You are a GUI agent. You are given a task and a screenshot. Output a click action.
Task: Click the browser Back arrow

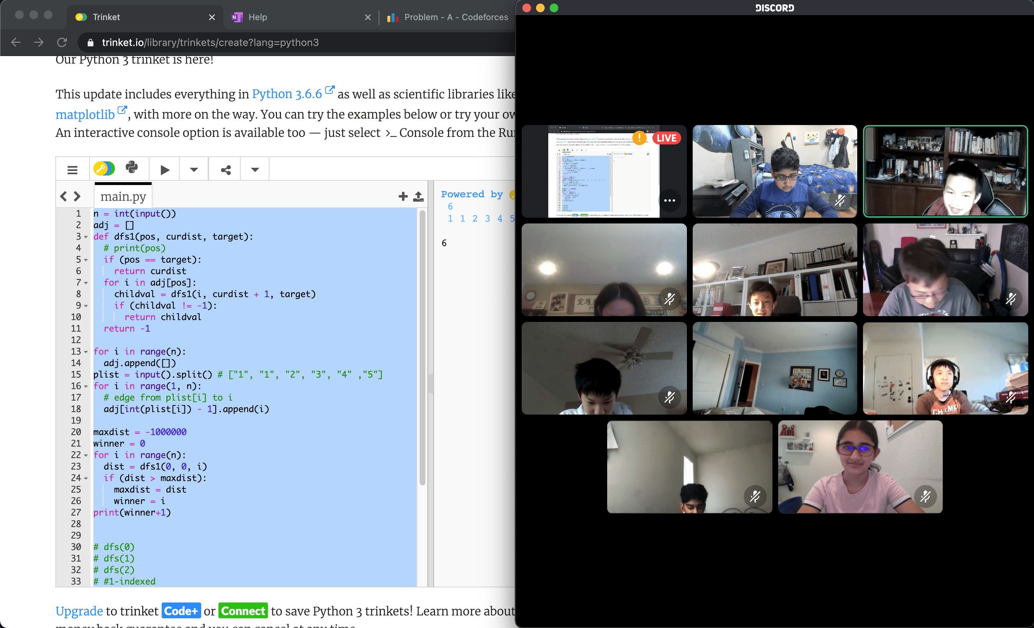click(16, 42)
